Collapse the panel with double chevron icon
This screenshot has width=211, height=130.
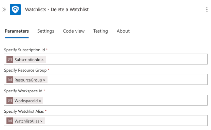pos(4,10)
